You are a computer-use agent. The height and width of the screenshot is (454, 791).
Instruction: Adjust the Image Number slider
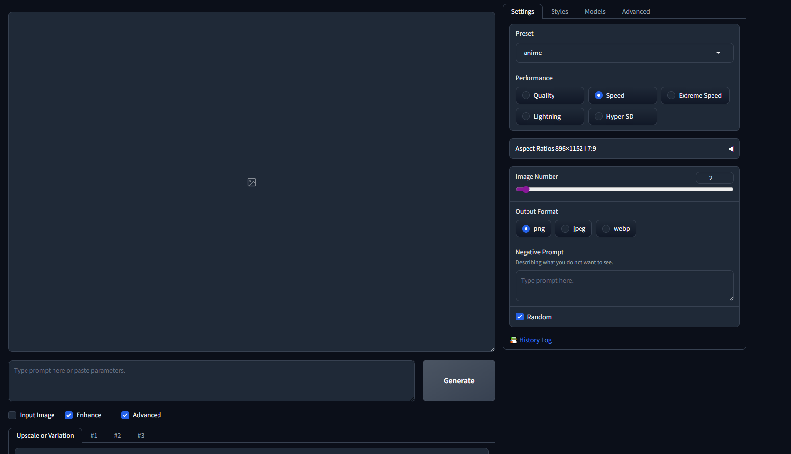coord(624,189)
